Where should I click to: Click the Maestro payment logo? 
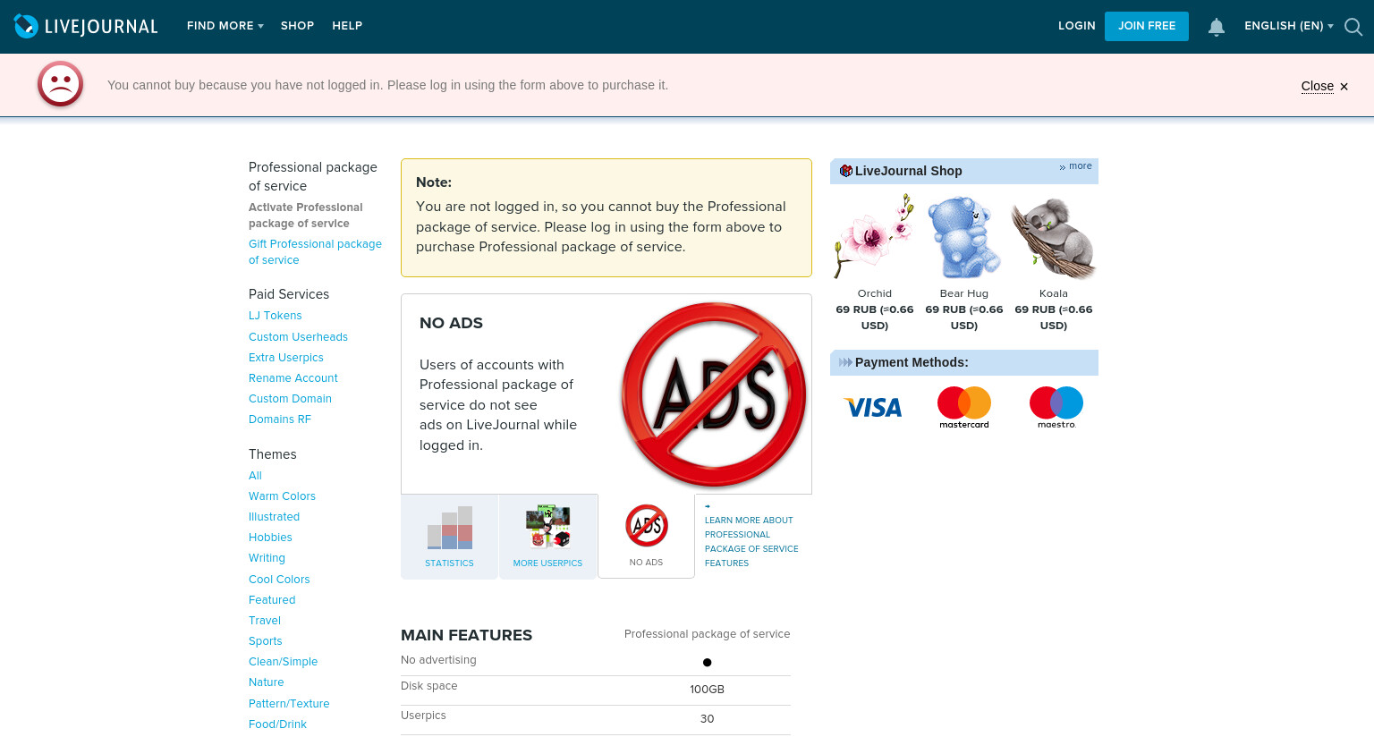point(1056,407)
